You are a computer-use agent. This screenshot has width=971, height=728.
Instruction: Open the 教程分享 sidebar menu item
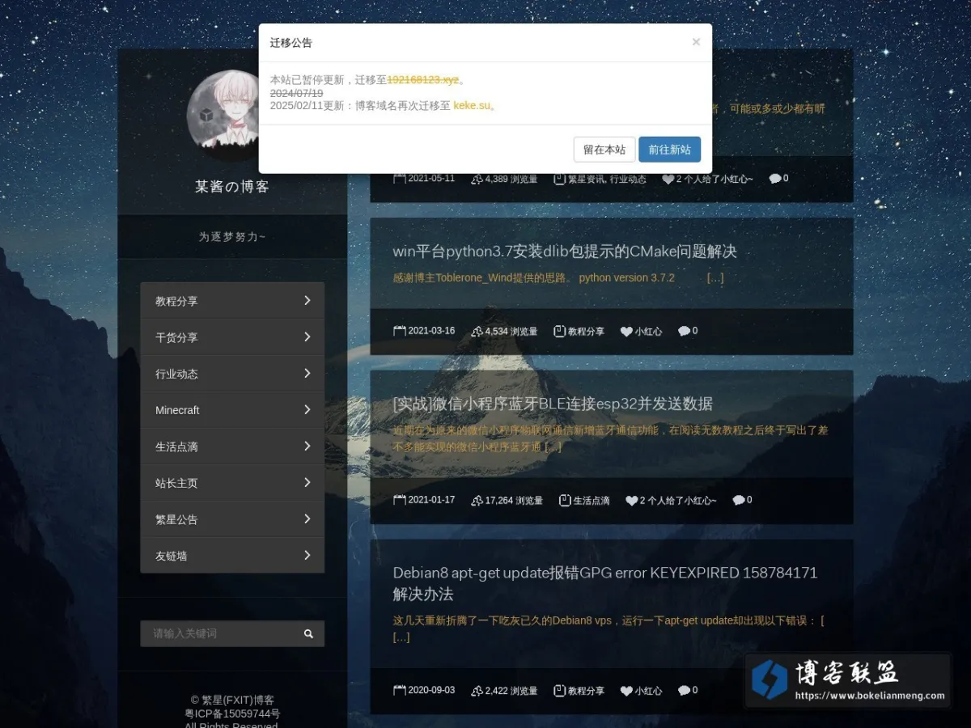[232, 301]
